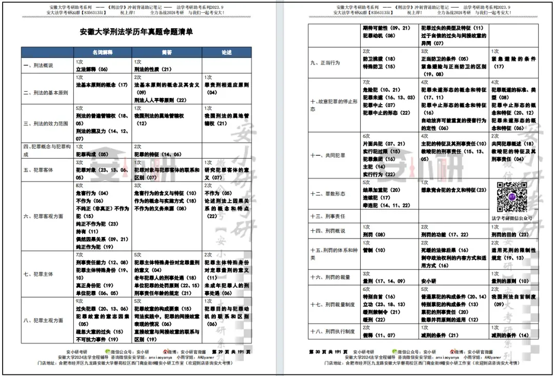Select 防卫挑拨（18）
Viewport: 554px width, 376px height.
(379, 59)
